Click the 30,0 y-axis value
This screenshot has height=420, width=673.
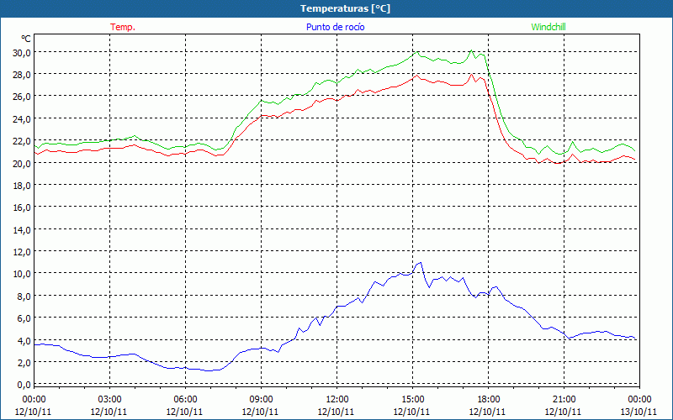pos(22,53)
